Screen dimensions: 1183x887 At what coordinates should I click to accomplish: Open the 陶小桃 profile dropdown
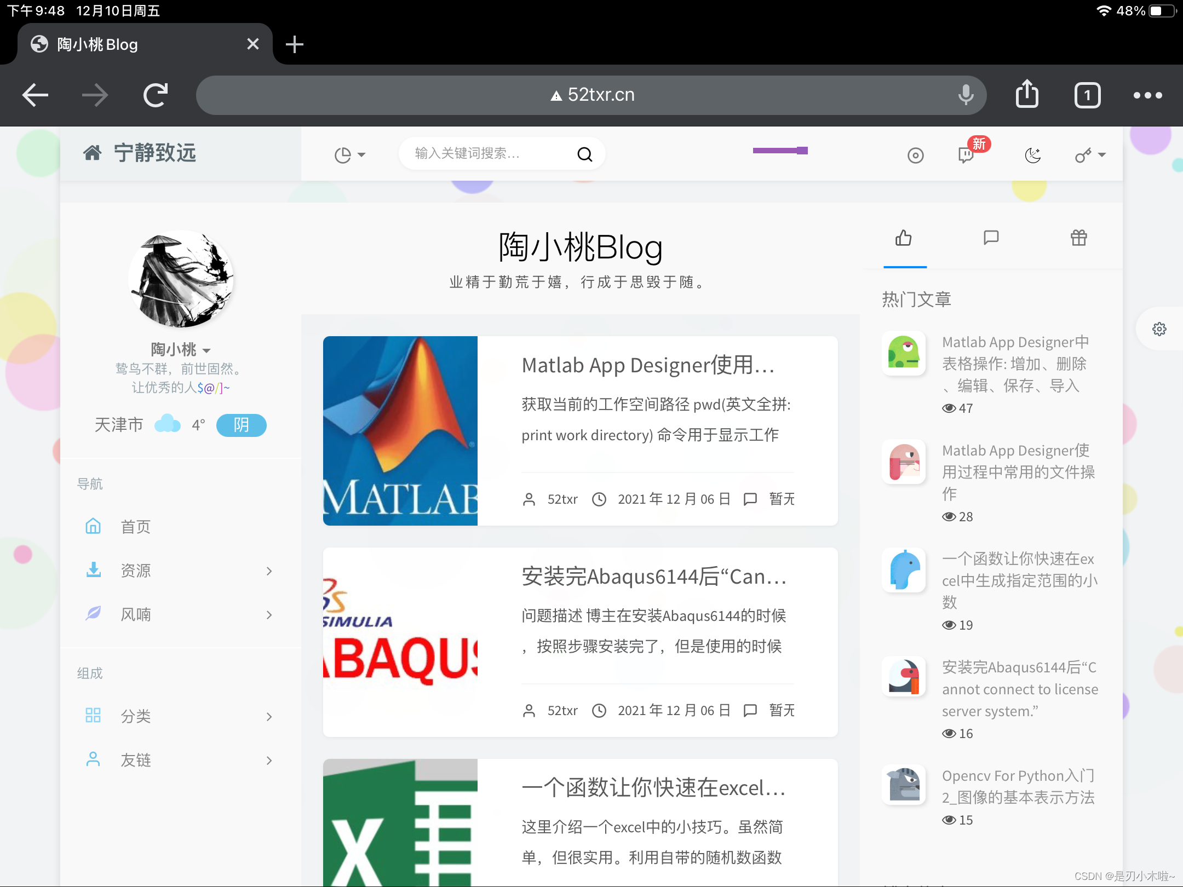(x=181, y=349)
